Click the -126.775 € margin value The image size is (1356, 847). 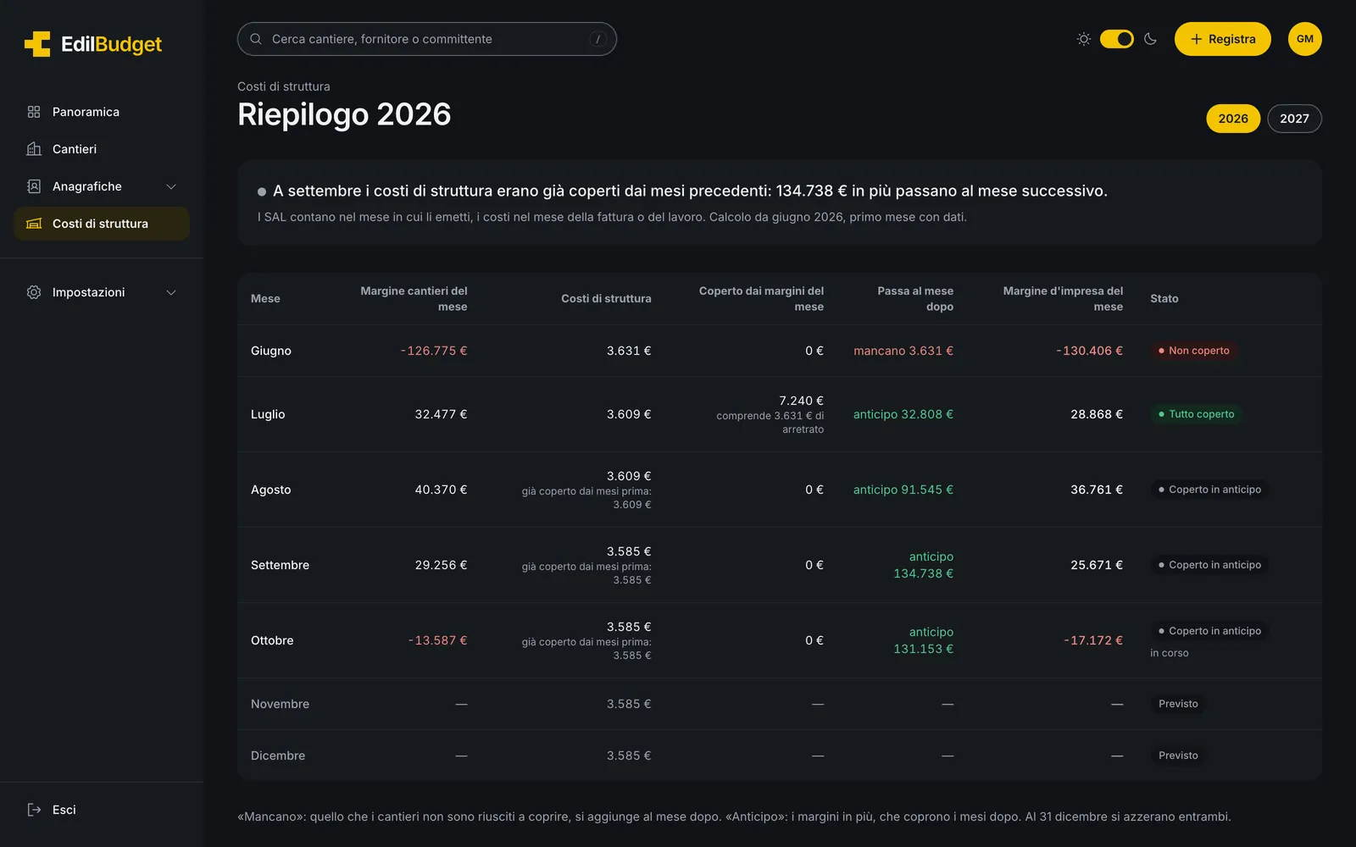pyautogui.click(x=434, y=351)
